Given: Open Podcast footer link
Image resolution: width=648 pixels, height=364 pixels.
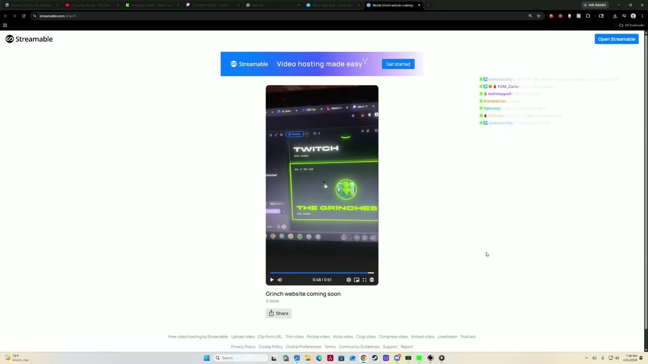Looking at the screenshot, I should click(x=468, y=337).
